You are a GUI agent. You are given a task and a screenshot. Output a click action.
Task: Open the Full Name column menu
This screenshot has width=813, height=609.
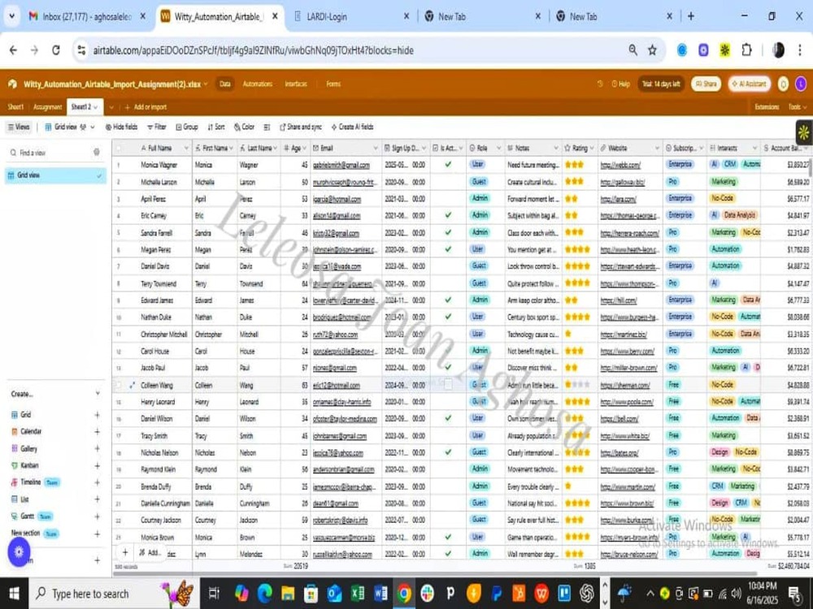pos(186,148)
